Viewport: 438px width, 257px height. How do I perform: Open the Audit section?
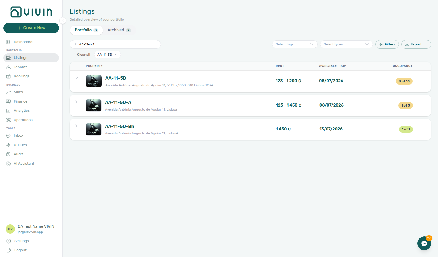(x=31, y=154)
